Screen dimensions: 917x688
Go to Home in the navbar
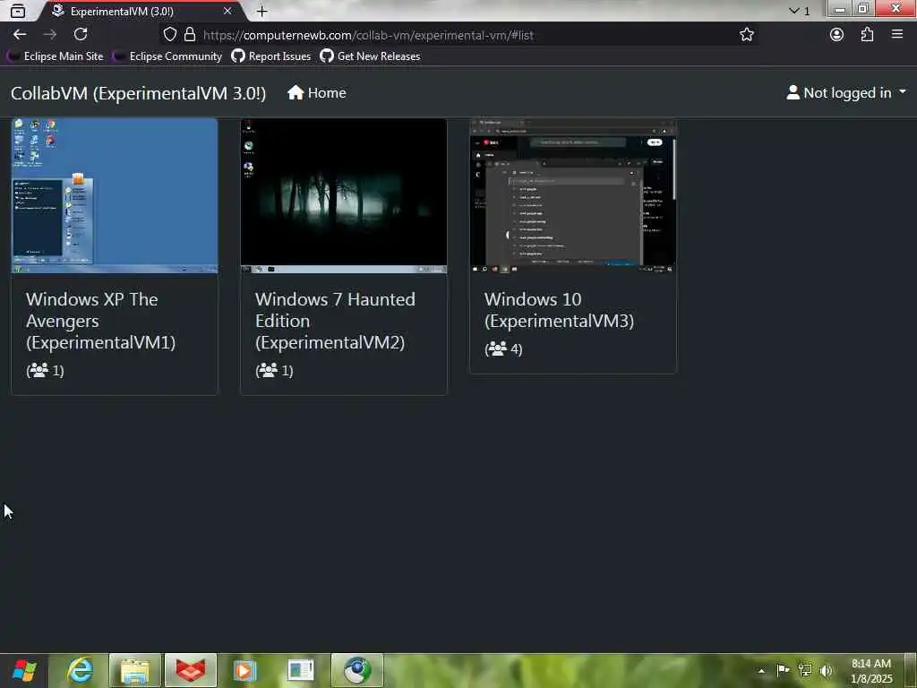point(316,93)
